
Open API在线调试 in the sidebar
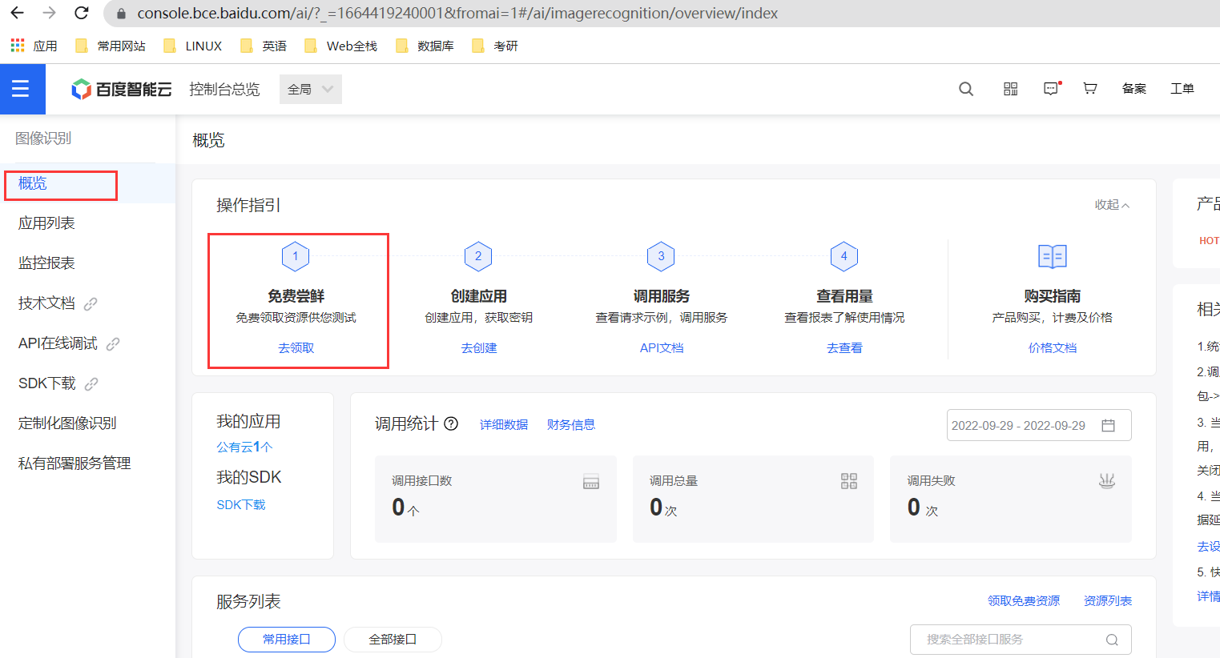pyautogui.click(x=58, y=343)
